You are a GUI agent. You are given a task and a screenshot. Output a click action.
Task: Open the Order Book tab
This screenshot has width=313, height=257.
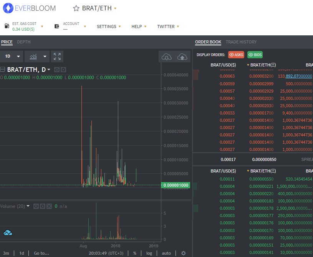point(208,42)
